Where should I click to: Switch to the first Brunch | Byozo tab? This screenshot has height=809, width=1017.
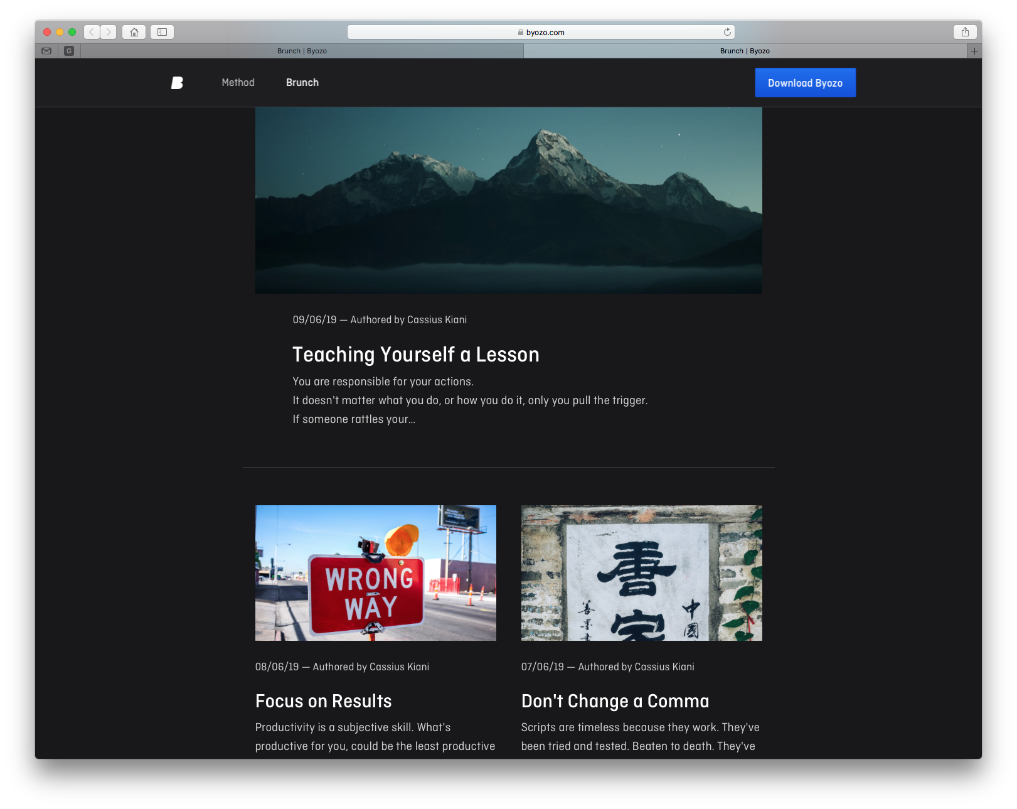pos(302,51)
